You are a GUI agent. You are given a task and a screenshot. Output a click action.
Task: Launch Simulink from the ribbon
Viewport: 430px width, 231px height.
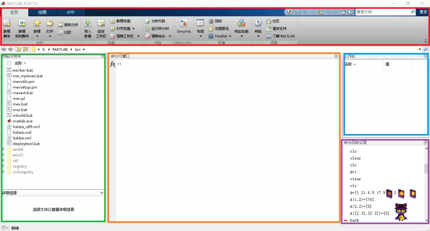click(184, 27)
